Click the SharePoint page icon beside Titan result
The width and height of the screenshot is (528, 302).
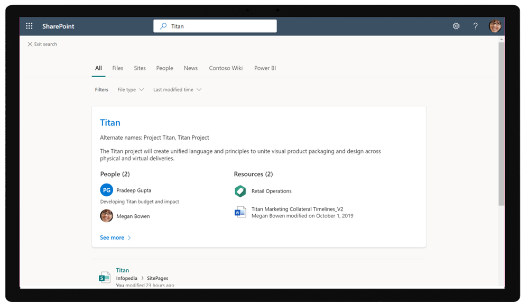105,278
